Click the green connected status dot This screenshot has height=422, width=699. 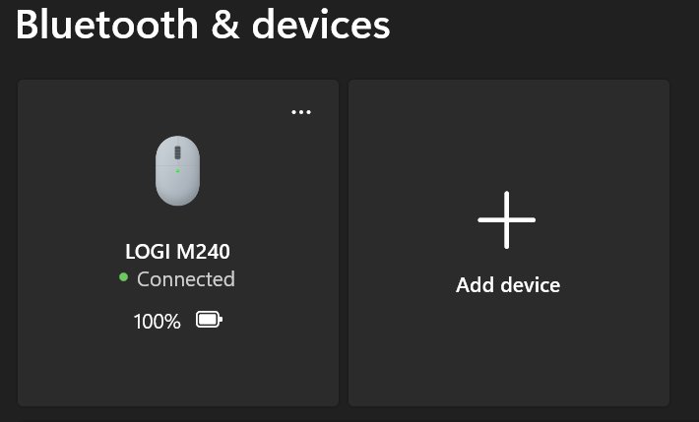point(123,278)
